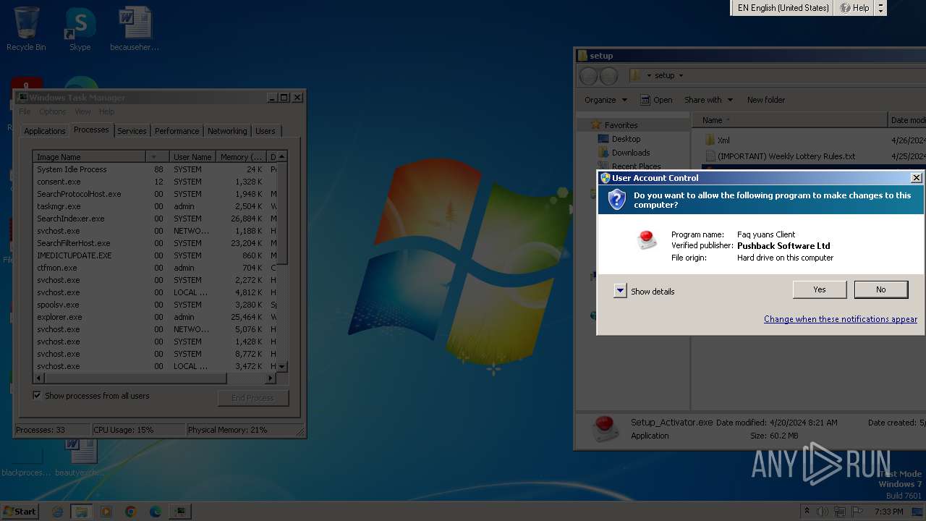Select consent.exe process row
926x521 pixels.
(155, 182)
